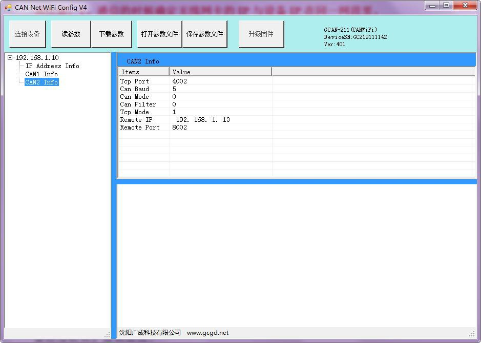
Task: Select the Tcp Mode value cell
Action: [x=220, y=112]
